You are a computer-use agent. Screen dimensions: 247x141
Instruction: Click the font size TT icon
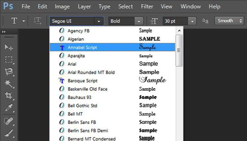click(x=154, y=21)
